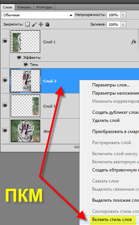Screen dimensions: 139x225
Task: Click Слой 2 layer name
Action: pyautogui.click(x=50, y=81)
